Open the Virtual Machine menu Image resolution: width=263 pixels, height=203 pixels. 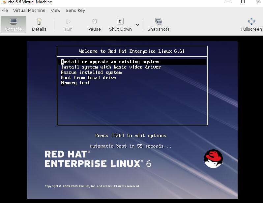pos(29,11)
